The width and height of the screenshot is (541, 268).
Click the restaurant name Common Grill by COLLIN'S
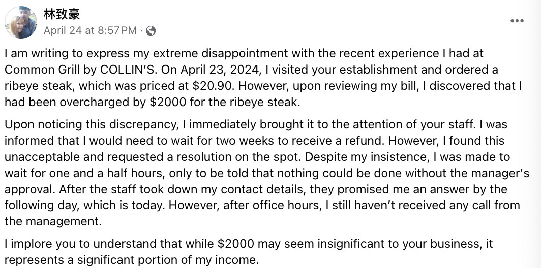(x=81, y=70)
